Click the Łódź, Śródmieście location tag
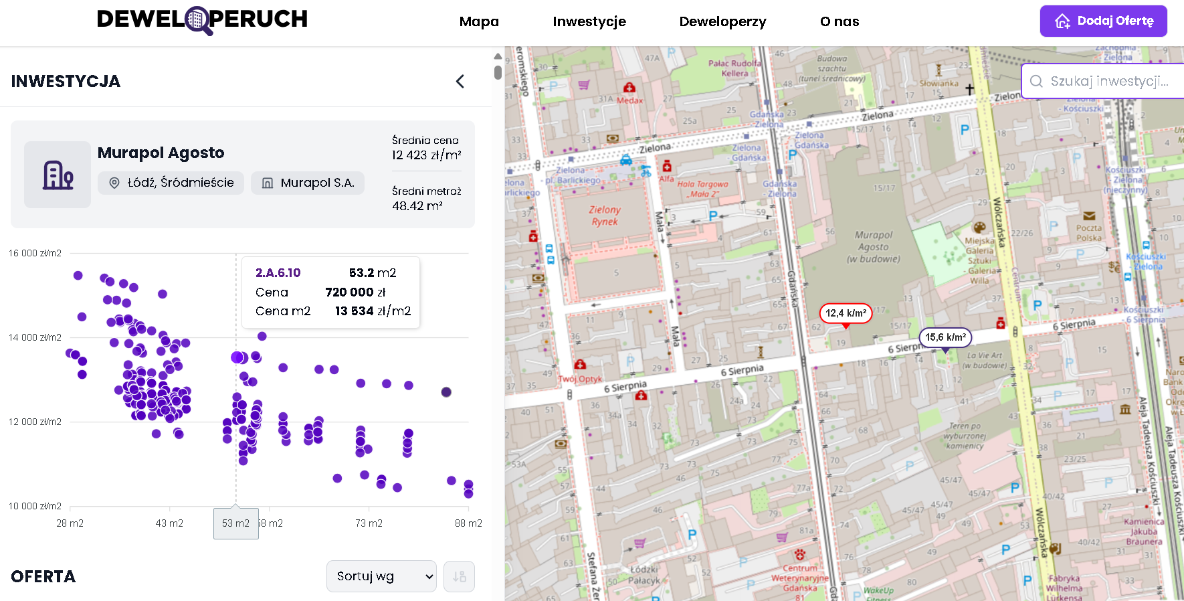 [171, 183]
